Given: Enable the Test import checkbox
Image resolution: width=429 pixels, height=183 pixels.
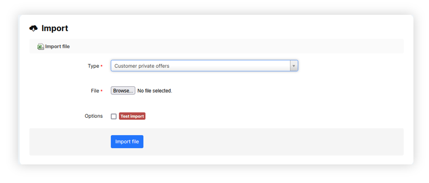Looking at the screenshot, I should tap(114, 117).
